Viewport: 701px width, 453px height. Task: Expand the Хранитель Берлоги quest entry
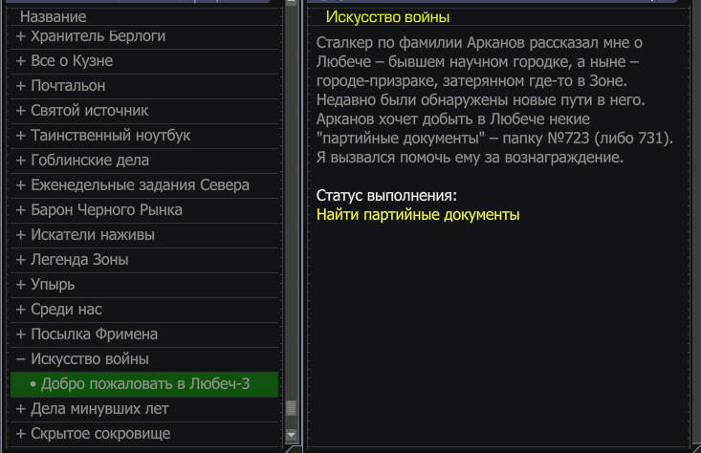(x=21, y=36)
